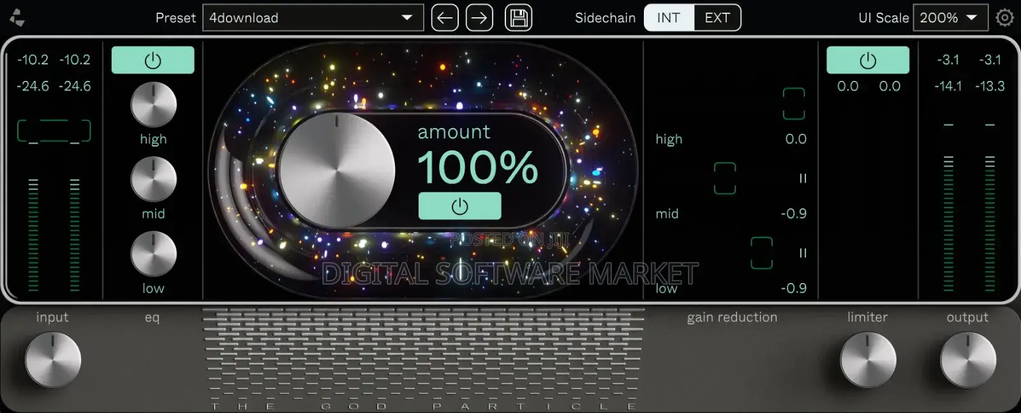The height and width of the screenshot is (413, 1021).
Task: Click the pause marks between mid and low readouts
Action: click(803, 253)
